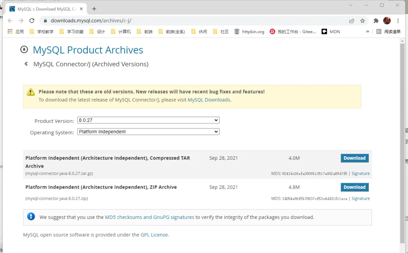Open the 前端 bookmark folder
This screenshot has width=408, height=253.
pos(145,32)
